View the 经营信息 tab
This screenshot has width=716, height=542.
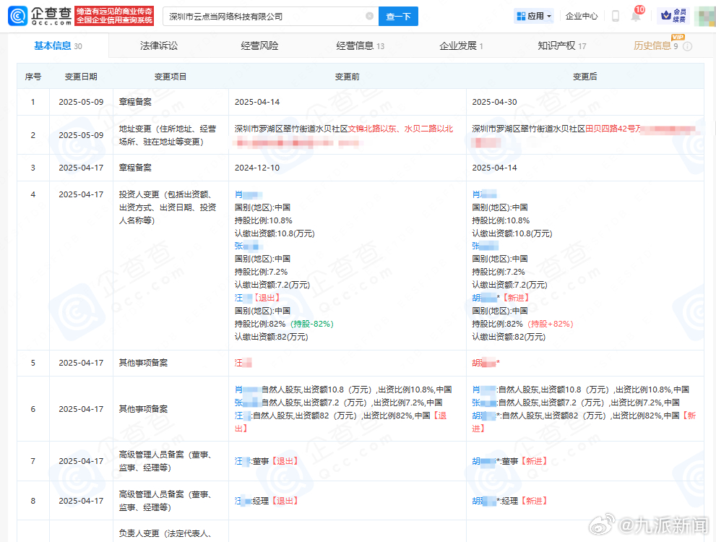pyautogui.click(x=355, y=45)
